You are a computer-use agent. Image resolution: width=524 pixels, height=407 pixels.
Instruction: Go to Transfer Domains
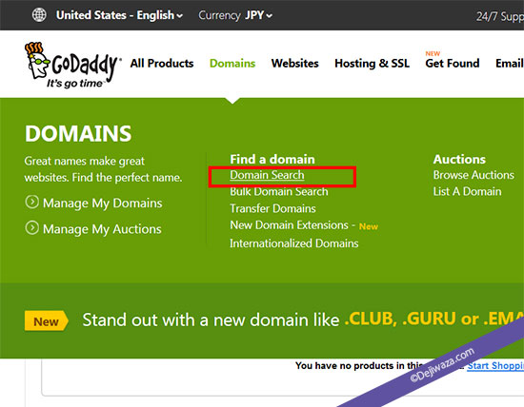(x=272, y=208)
